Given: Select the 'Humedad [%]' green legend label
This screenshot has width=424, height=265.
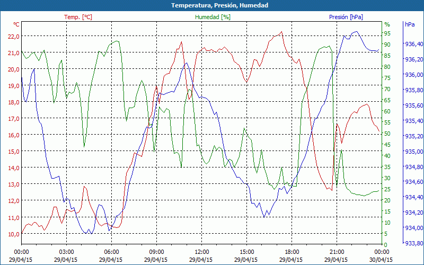Looking at the screenshot, I should tap(213, 17).
